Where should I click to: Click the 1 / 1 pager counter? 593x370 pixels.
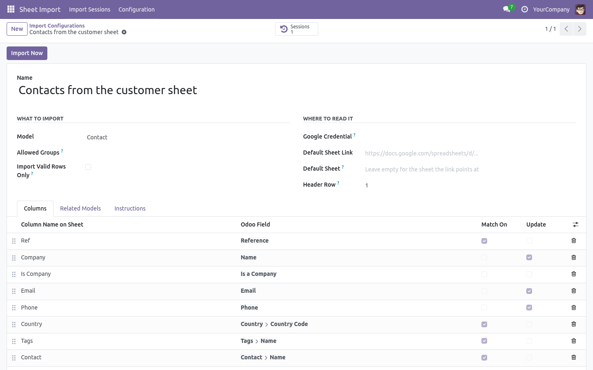550,29
